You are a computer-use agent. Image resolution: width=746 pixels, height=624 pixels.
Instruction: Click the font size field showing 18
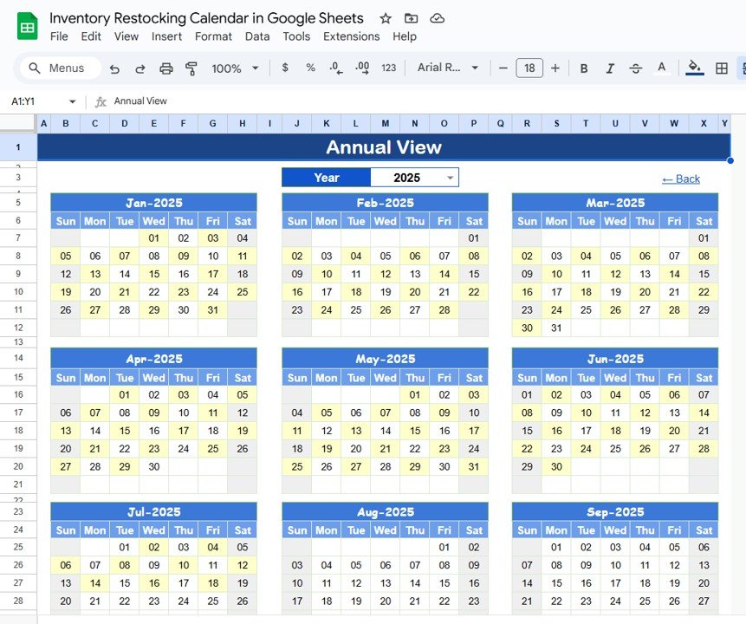coord(529,68)
